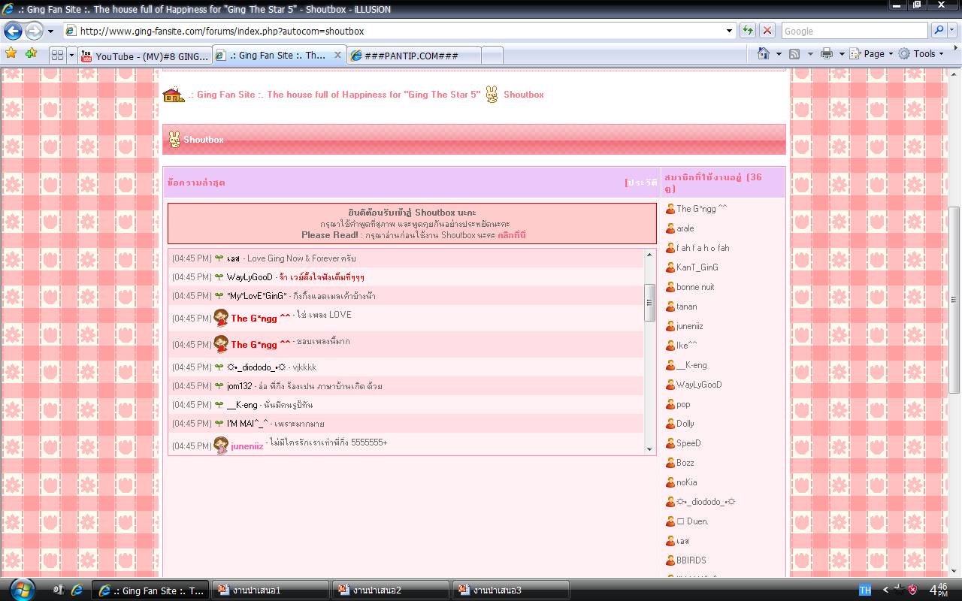
Task: Click the user icon next to Bozz
Action: [x=670, y=463]
